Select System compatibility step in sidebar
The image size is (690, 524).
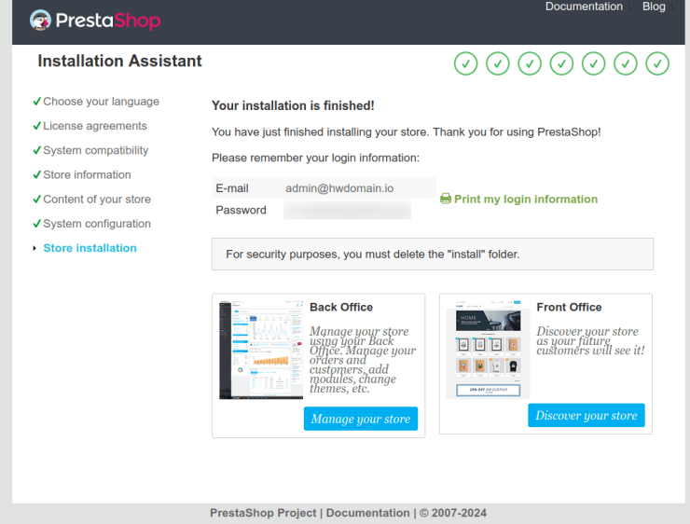[x=95, y=150]
